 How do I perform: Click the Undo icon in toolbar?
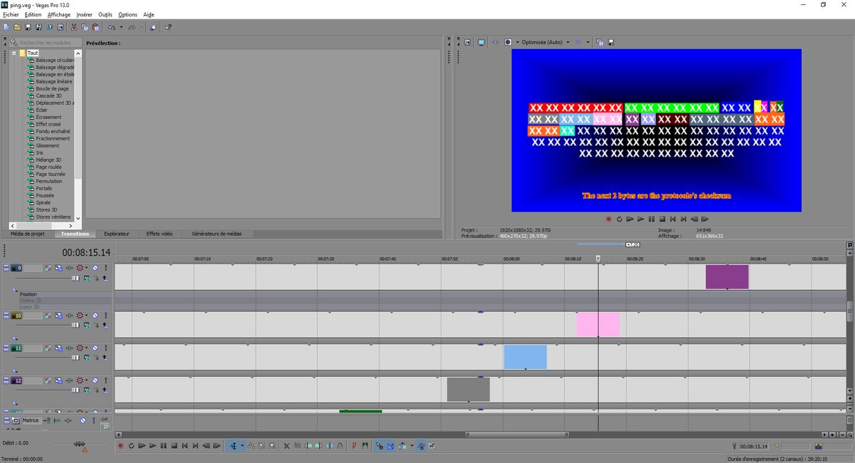click(x=112, y=27)
